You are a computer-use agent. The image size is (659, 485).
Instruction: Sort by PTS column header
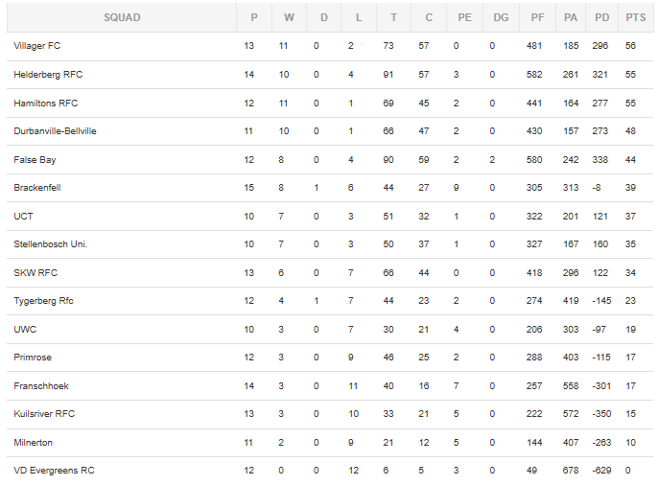[635, 17]
